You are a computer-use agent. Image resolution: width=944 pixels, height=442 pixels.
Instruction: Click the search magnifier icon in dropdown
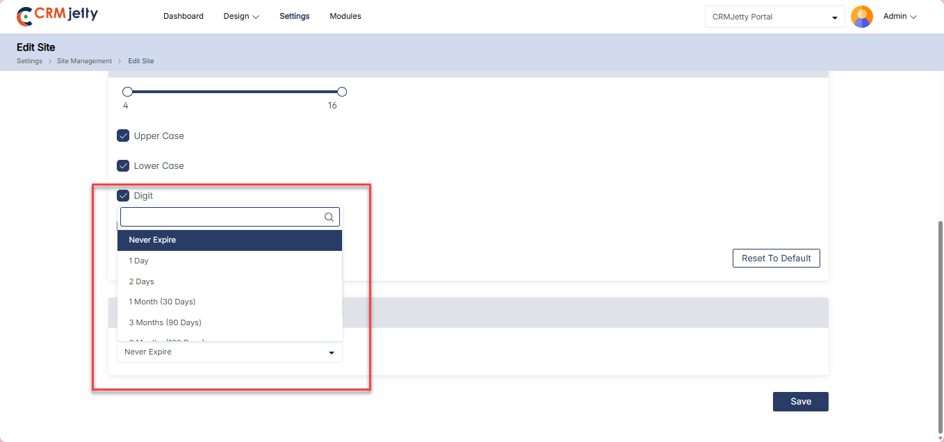coord(329,218)
